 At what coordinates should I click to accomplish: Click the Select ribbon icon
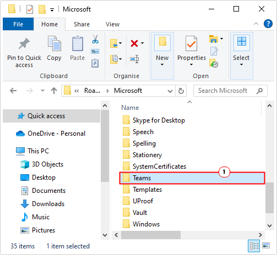point(242,41)
